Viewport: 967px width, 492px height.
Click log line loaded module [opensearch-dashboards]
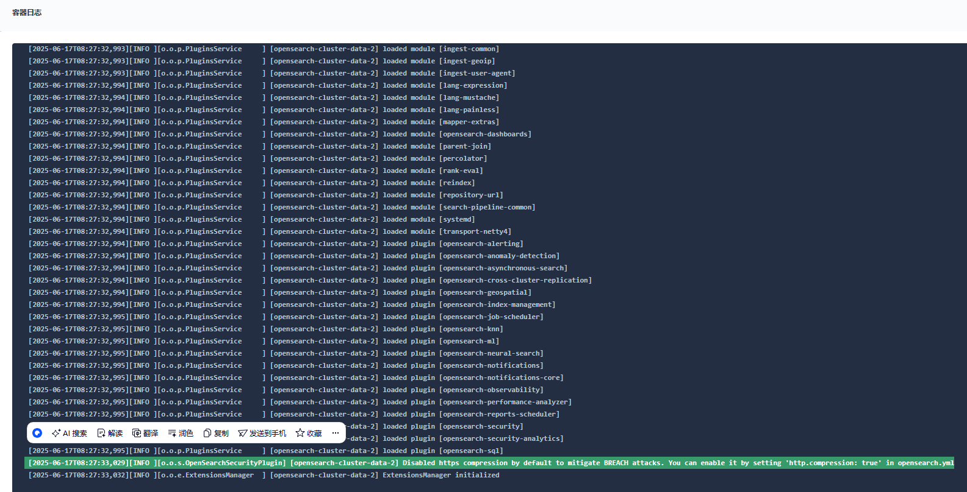click(x=280, y=134)
